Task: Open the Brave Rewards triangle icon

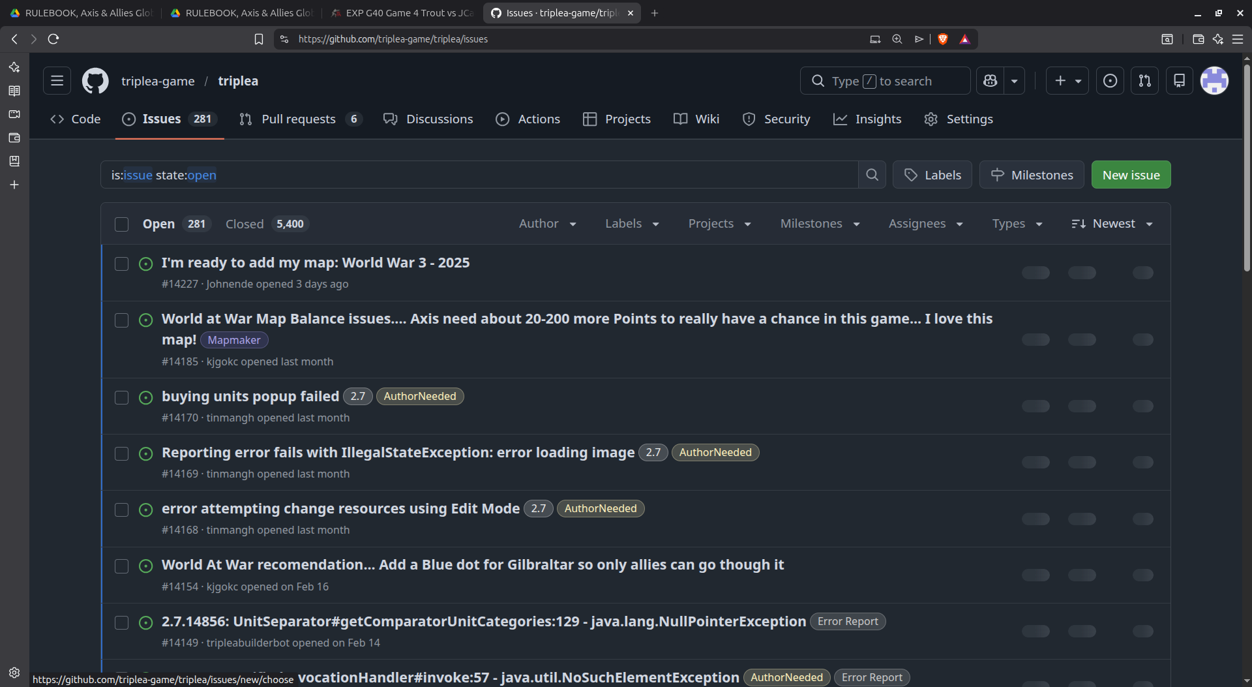Action: [966, 39]
